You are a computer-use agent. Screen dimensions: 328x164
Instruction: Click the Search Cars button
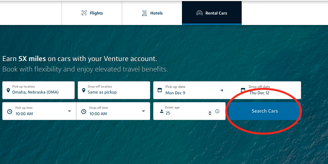(264, 111)
